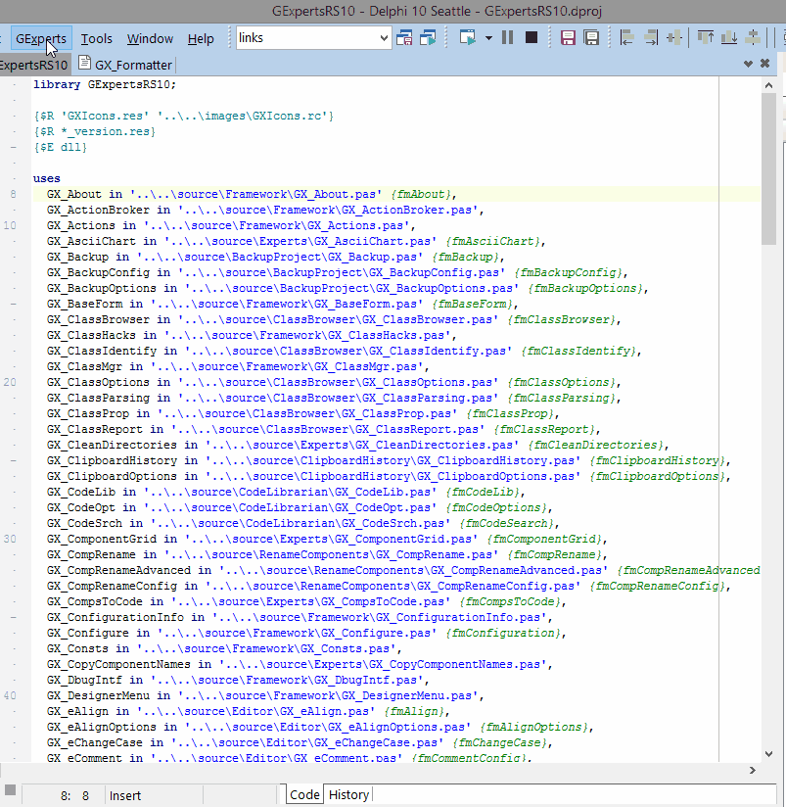Click the GX_AsciiChart unit name
Viewport: 786px width, 807px height.
pos(91,241)
